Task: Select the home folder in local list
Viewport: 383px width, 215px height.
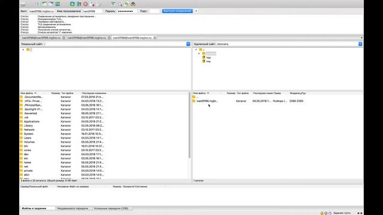Action: pos(28,162)
